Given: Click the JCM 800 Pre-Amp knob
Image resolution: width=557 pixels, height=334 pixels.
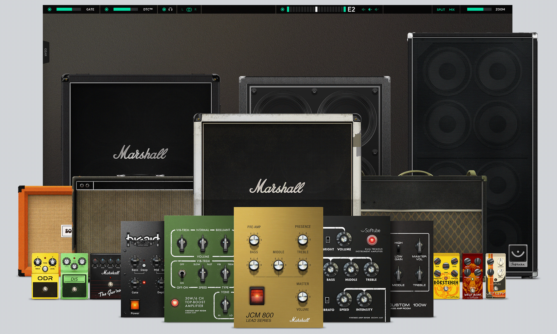Looking at the screenshot, I should (x=254, y=240).
